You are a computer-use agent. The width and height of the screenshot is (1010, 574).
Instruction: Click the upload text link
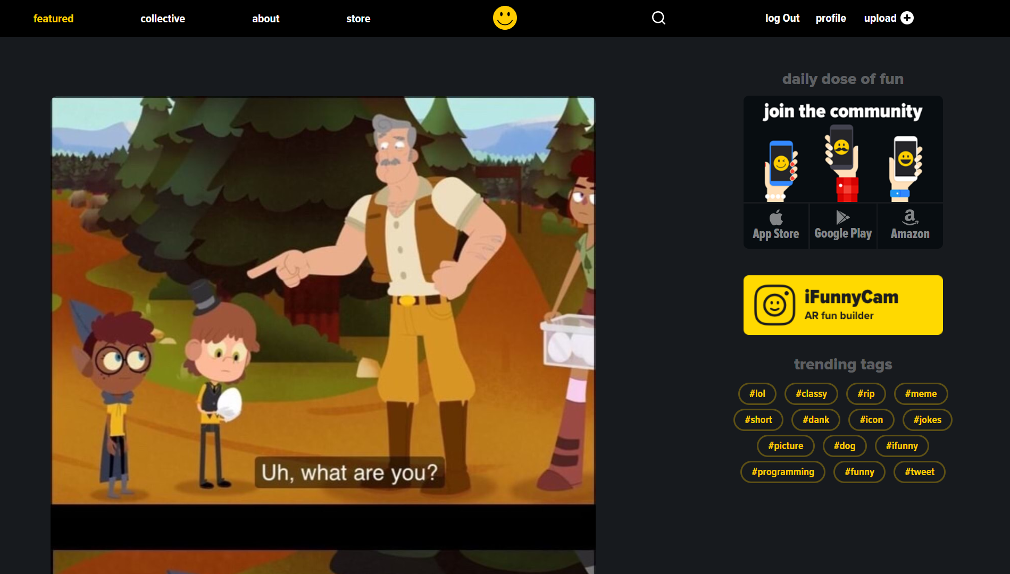[880, 18]
